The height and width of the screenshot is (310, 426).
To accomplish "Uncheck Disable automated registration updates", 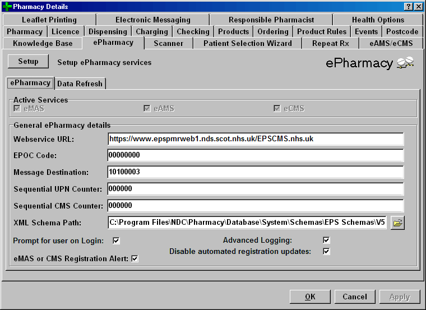I will [x=326, y=252].
